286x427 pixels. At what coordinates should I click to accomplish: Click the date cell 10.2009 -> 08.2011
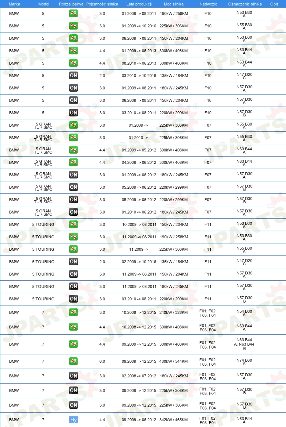[x=139, y=224]
